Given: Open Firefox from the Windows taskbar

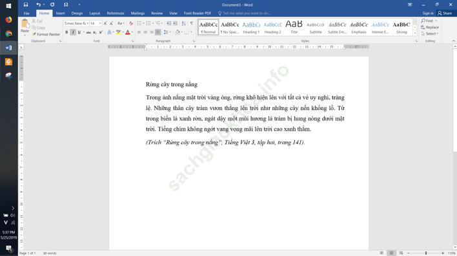Looking at the screenshot, I should click(x=9, y=20).
